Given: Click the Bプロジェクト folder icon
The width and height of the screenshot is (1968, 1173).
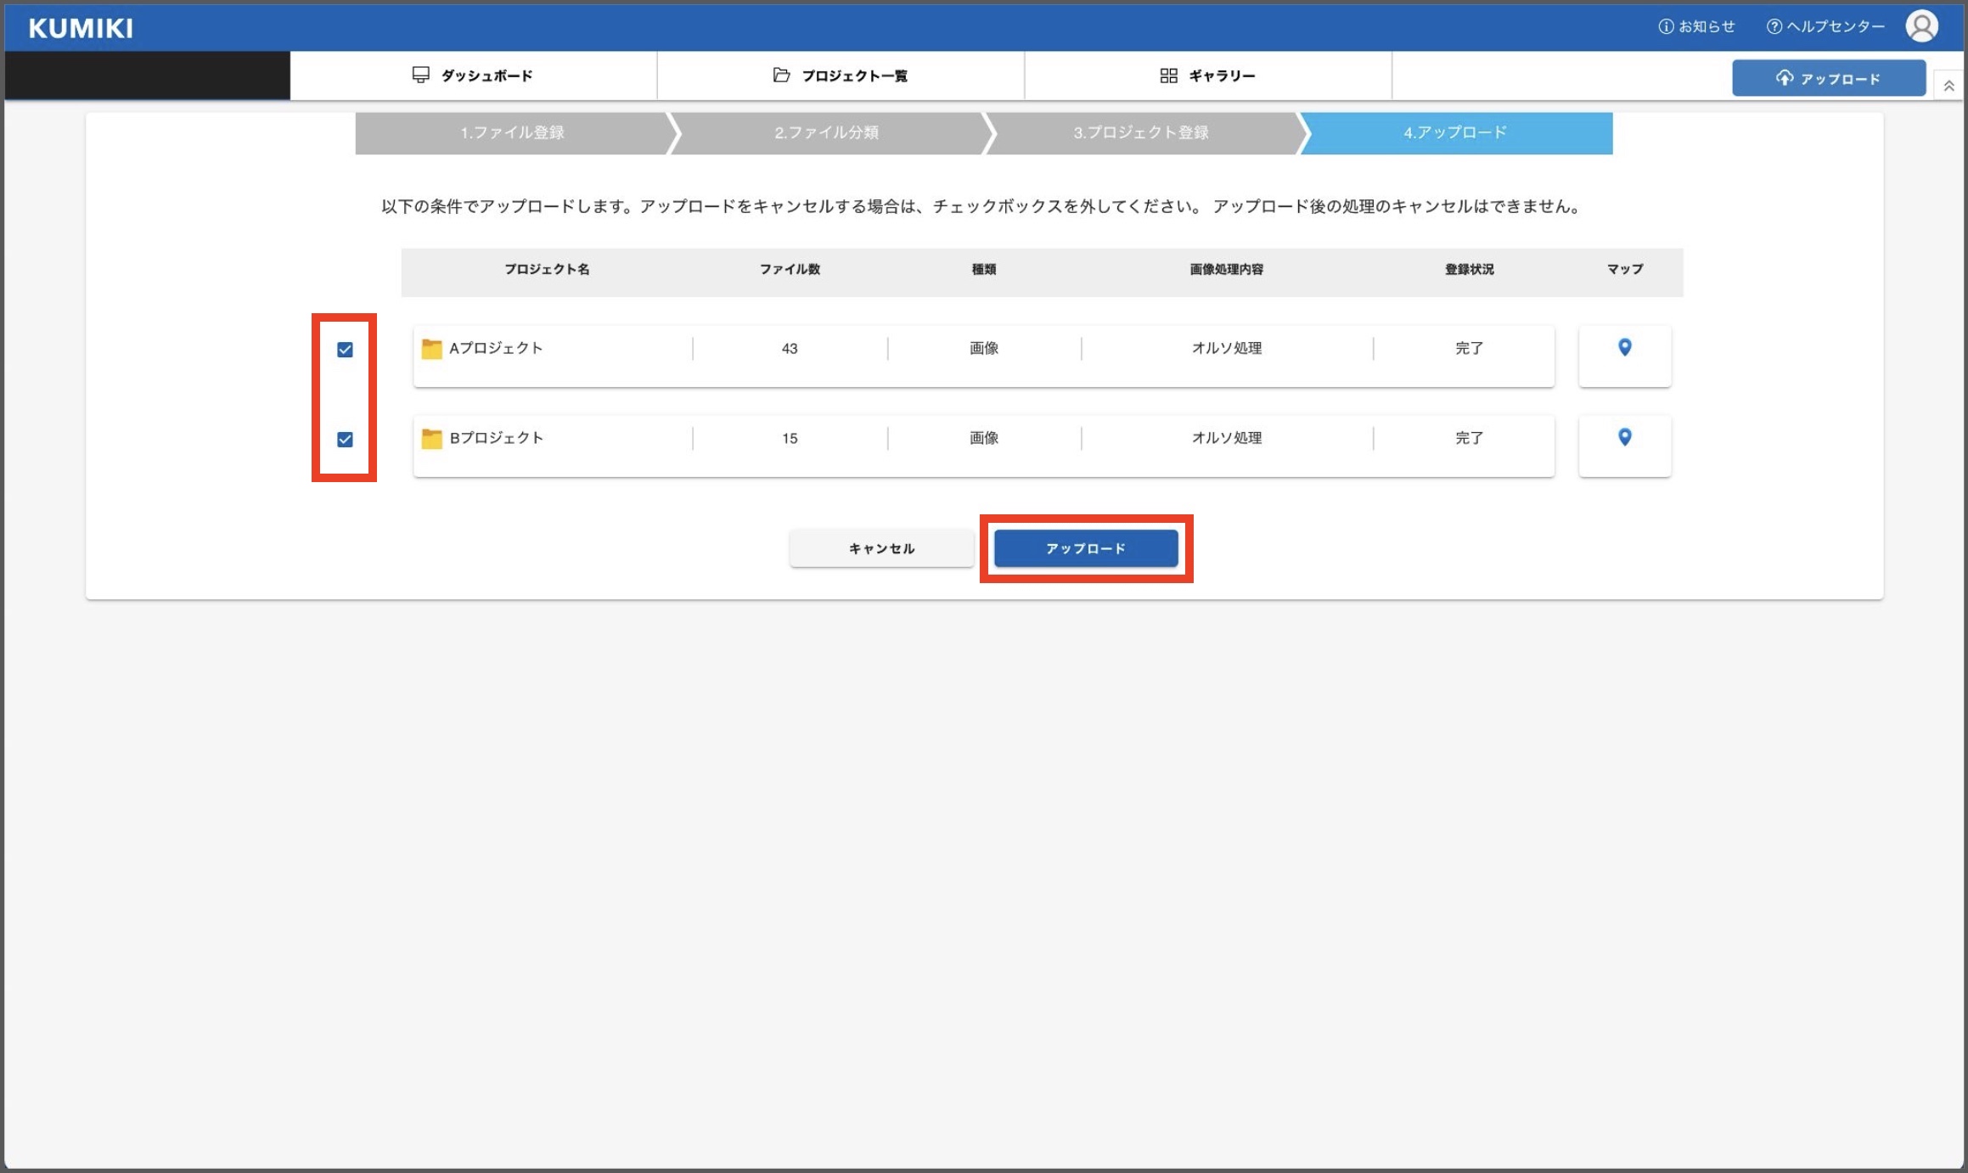Looking at the screenshot, I should pos(431,439).
